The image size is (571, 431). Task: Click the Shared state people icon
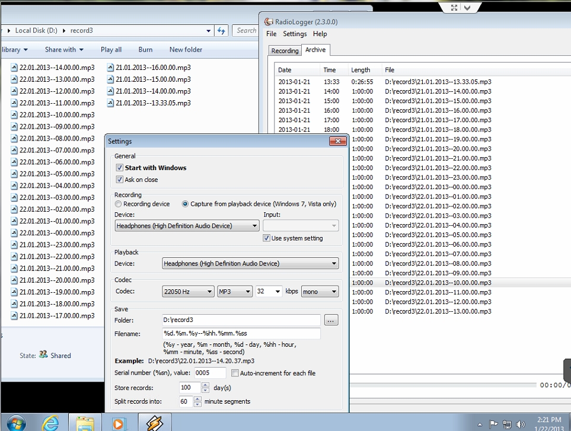click(x=43, y=355)
